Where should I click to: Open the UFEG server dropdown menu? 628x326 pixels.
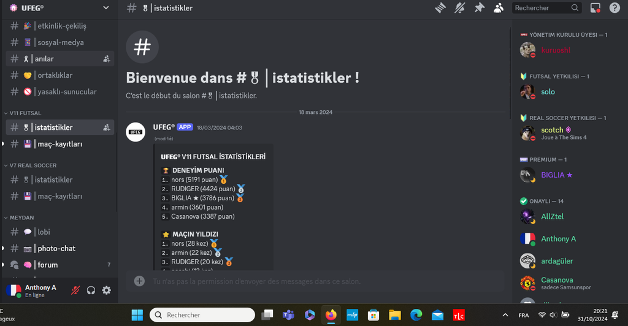click(x=106, y=8)
